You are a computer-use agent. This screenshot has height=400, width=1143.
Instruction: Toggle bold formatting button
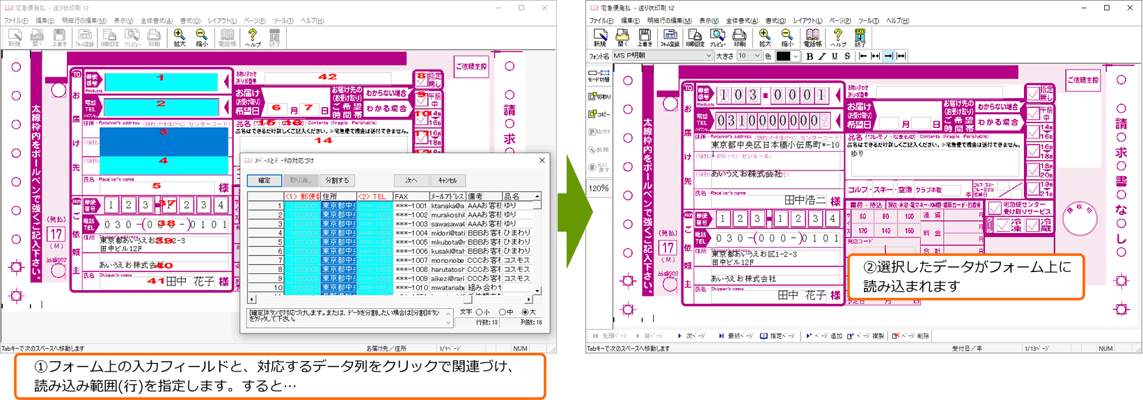[810, 56]
